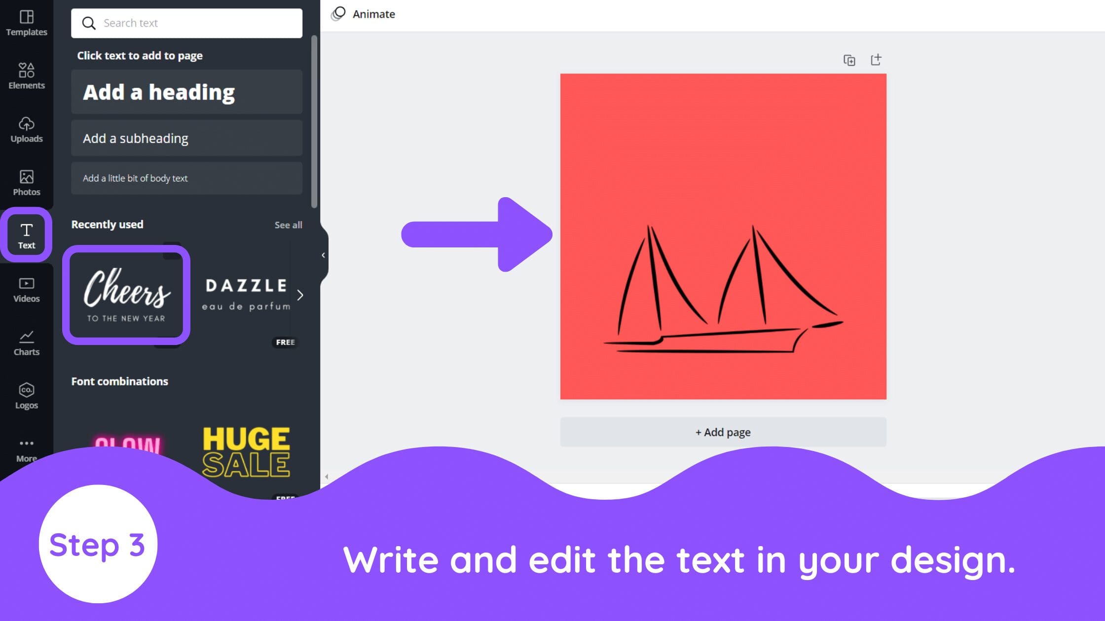Expand the More tools option
Screen dimensions: 1105x621
pos(27,448)
